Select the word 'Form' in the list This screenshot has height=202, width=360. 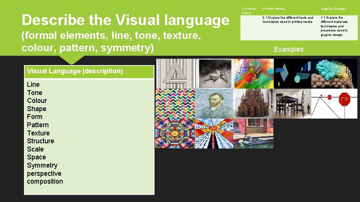(34, 117)
